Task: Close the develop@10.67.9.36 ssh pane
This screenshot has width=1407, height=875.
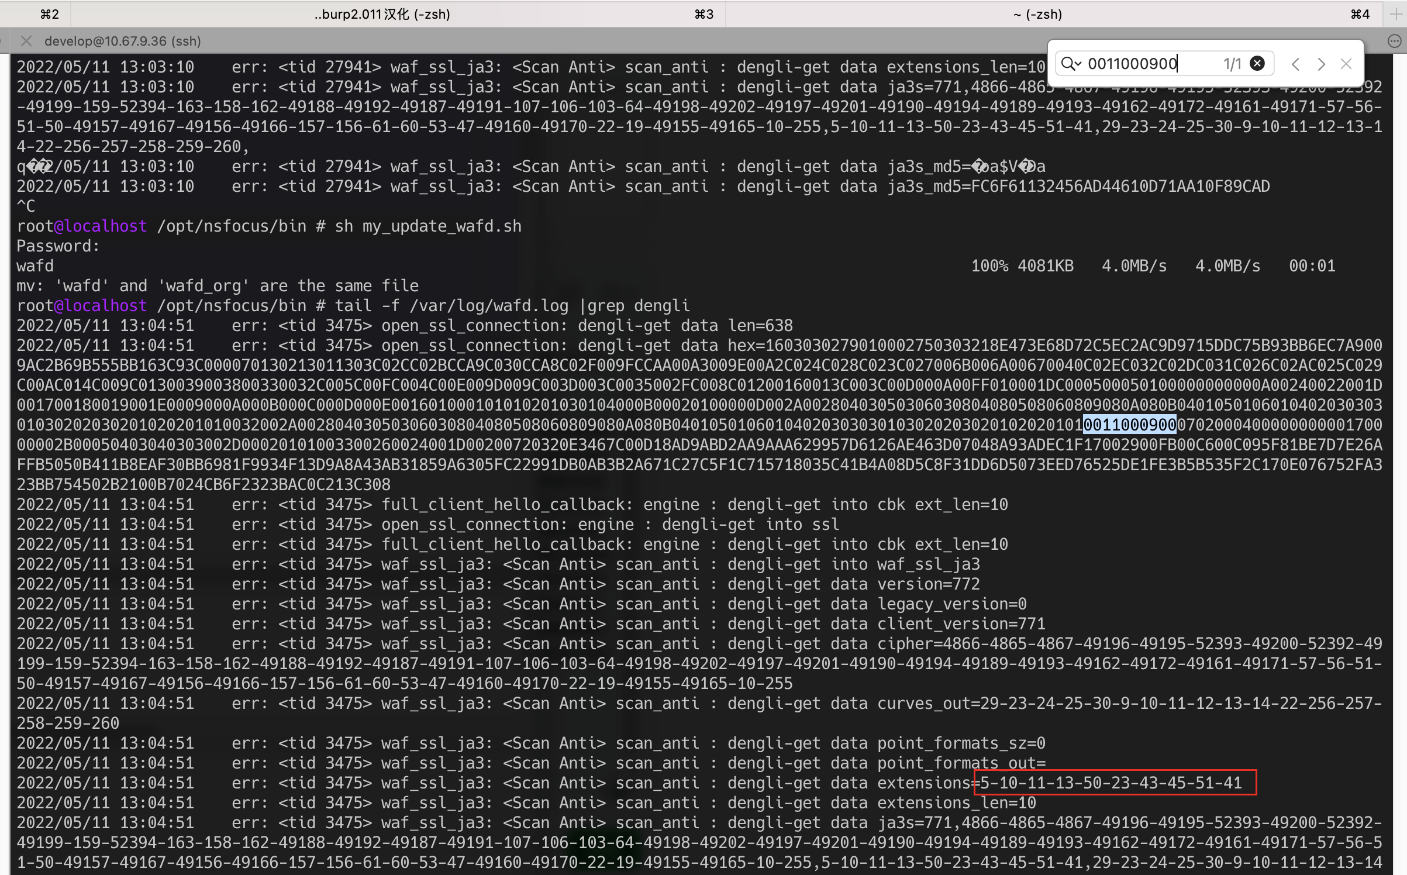Action: [26, 41]
